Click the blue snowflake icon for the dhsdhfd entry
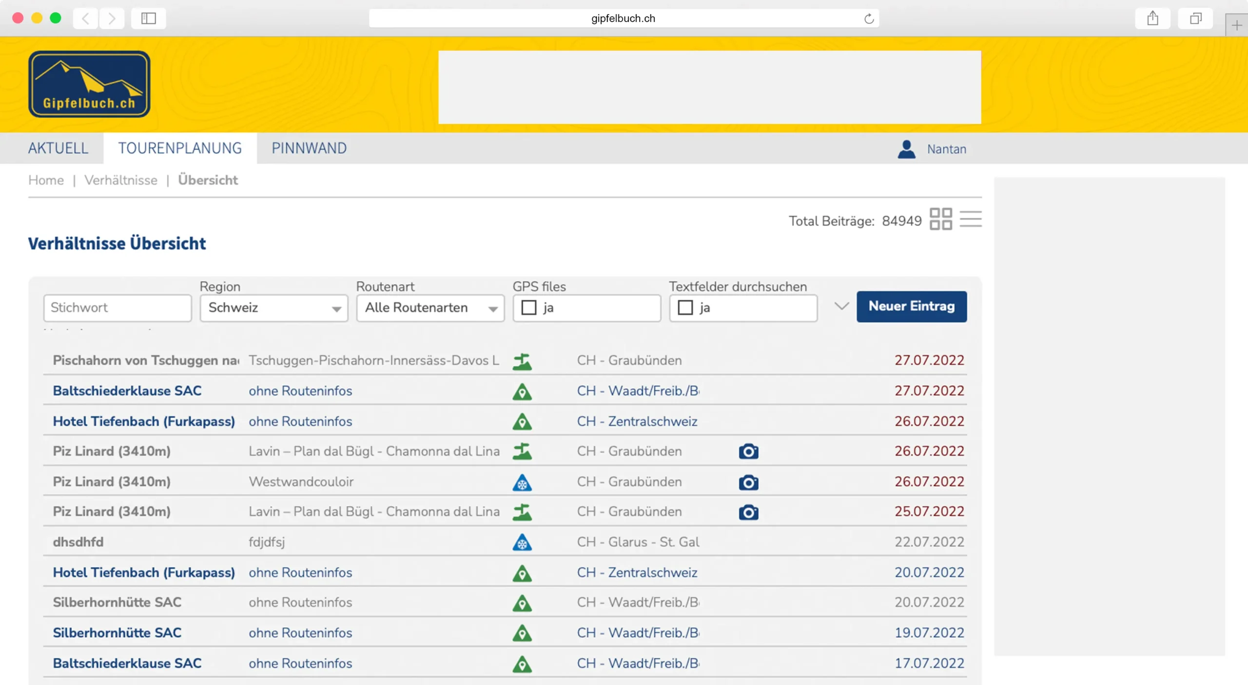The height and width of the screenshot is (685, 1248). [522, 542]
